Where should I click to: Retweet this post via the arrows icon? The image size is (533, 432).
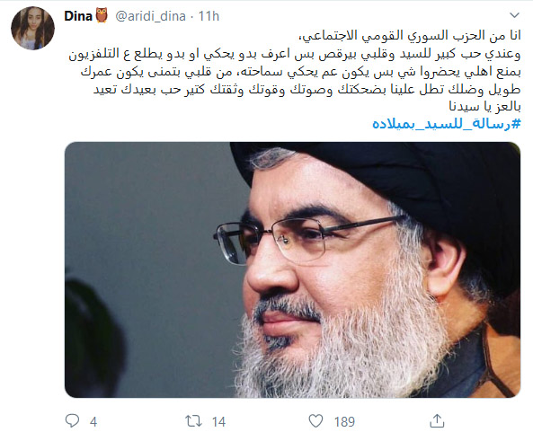click(193, 421)
